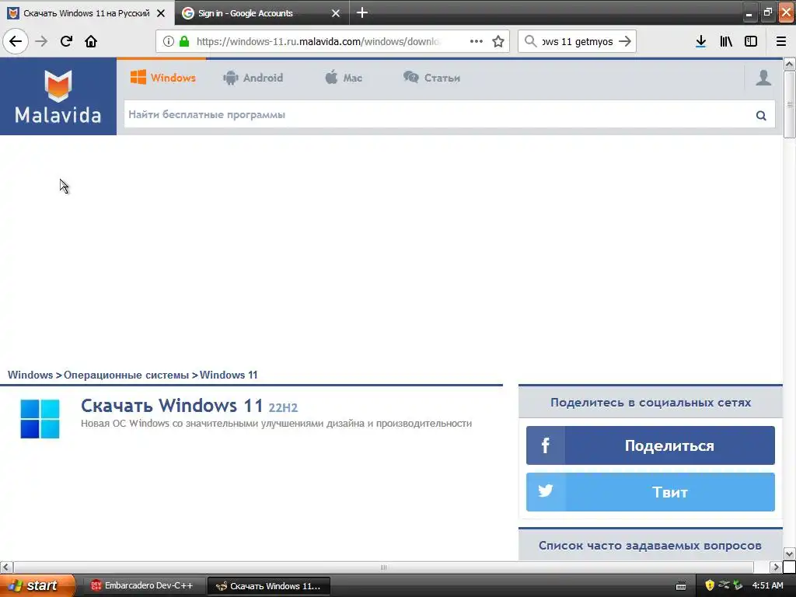Click the Windows 11 logo thumbnail

40,419
